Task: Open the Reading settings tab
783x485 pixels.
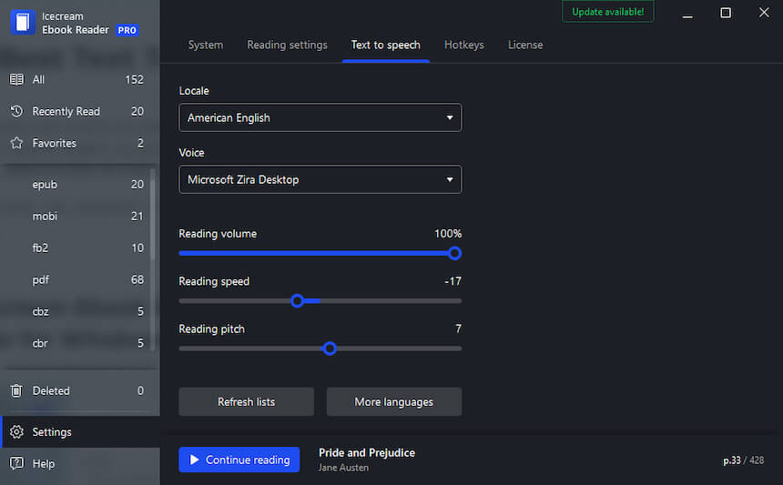Action: (287, 45)
